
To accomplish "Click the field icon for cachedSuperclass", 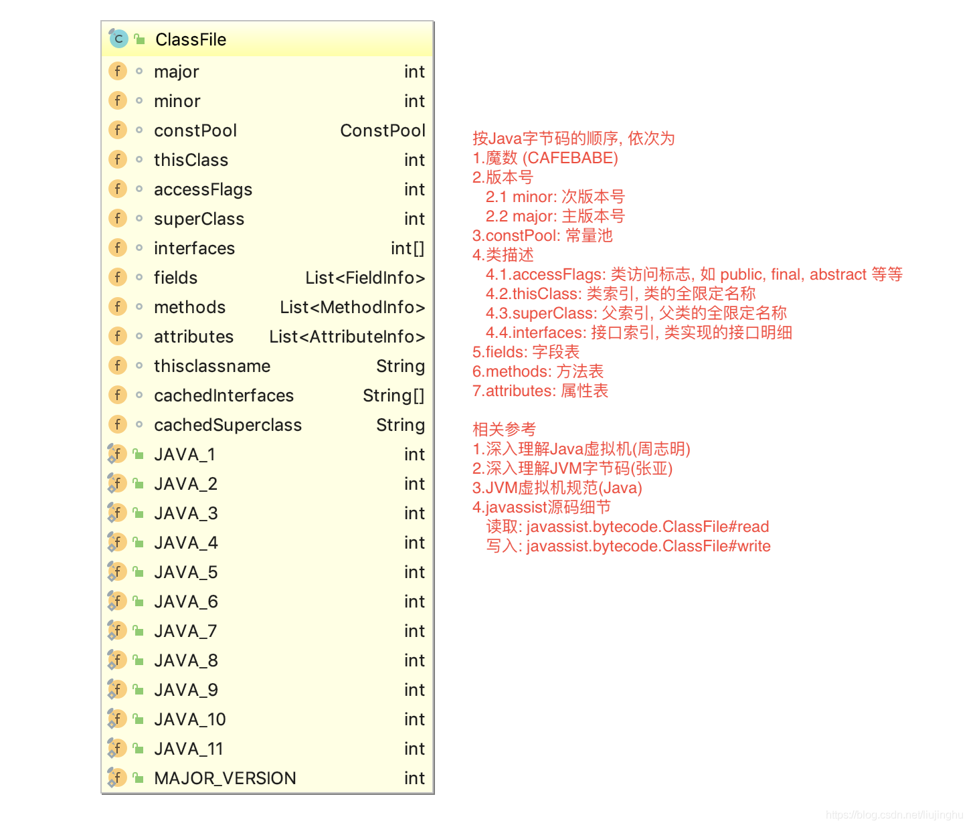I will coord(118,424).
